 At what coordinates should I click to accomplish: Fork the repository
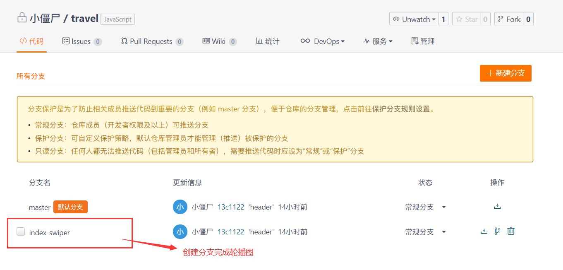509,19
